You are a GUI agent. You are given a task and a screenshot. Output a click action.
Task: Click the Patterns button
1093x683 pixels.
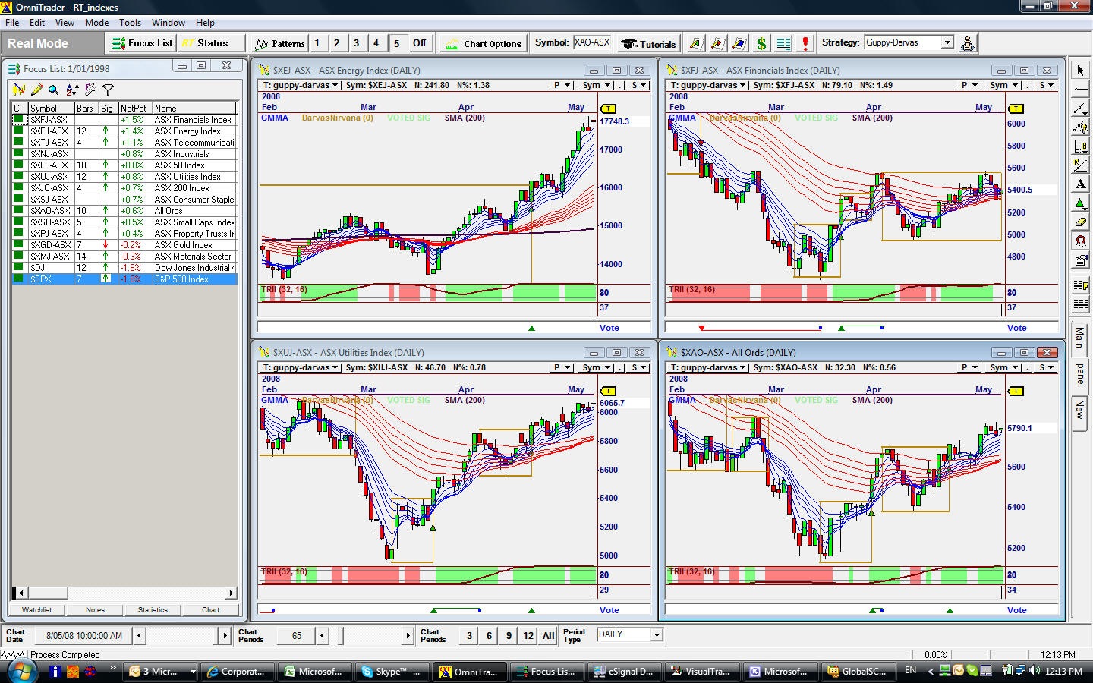click(x=280, y=43)
